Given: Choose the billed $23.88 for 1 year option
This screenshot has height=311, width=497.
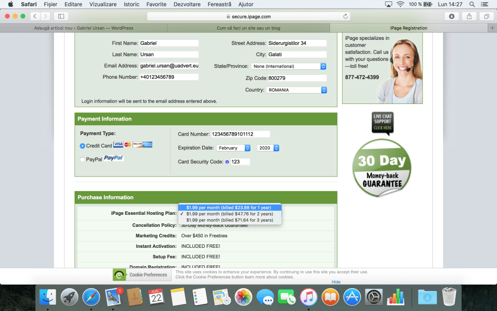Looking at the screenshot, I should coord(230,207).
